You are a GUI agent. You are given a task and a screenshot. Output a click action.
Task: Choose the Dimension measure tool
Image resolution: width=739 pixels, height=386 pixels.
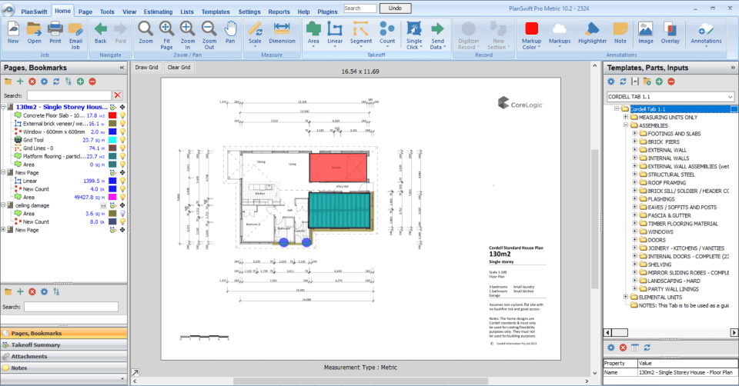[x=282, y=33]
